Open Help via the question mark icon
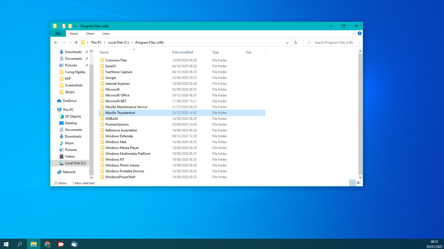 pyautogui.click(x=360, y=33)
